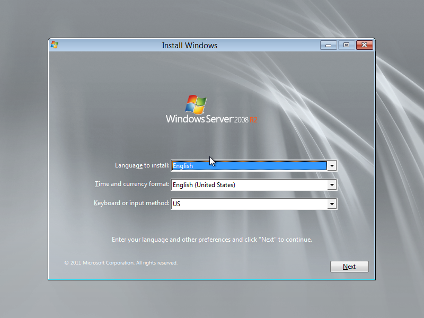Click the Next button
This screenshot has height=318, width=424.
349,267
